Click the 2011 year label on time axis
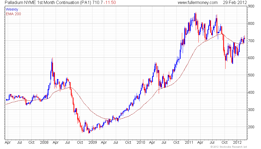This screenshot has width=261, height=149. (189, 142)
